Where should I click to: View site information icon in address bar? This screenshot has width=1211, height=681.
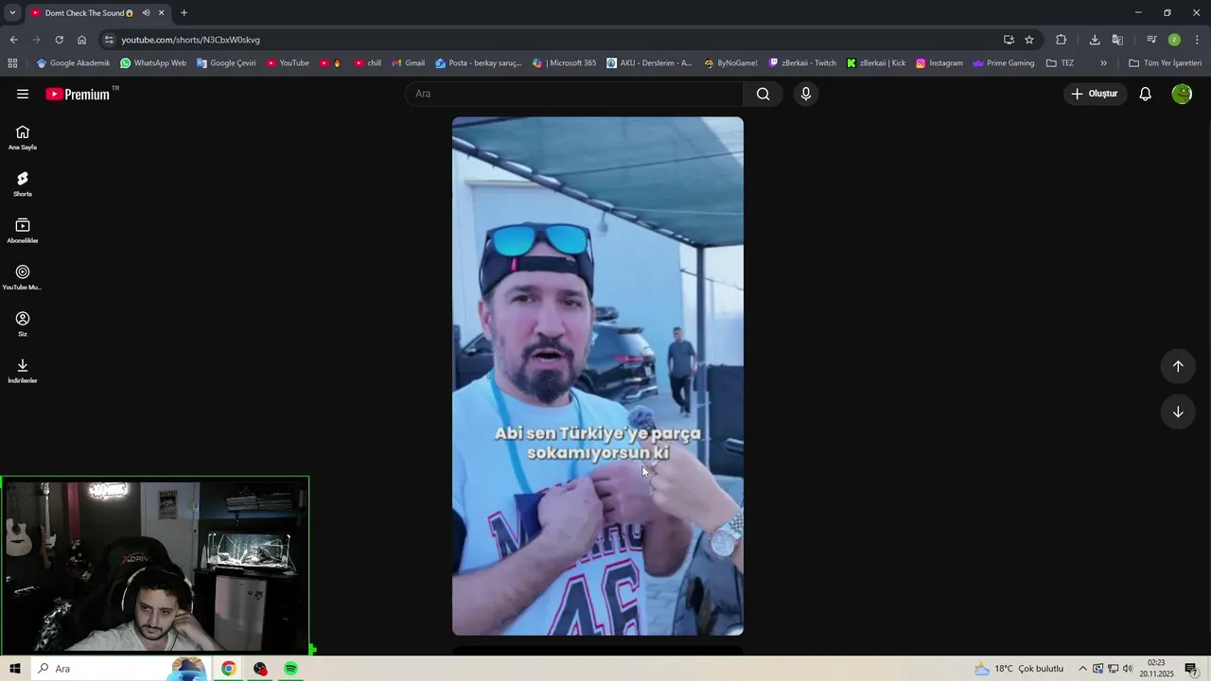tap(109, 40)
